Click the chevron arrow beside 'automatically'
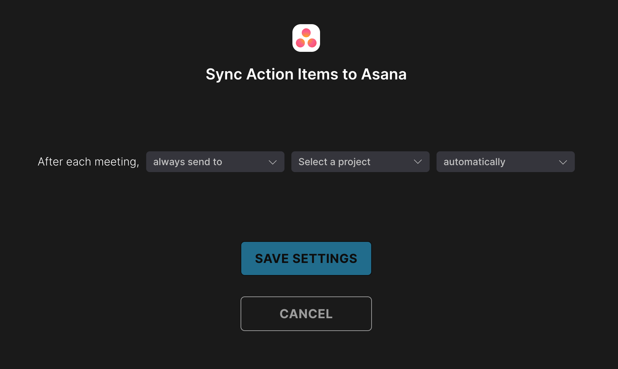 pyautogui.click(x=563, y=162)
